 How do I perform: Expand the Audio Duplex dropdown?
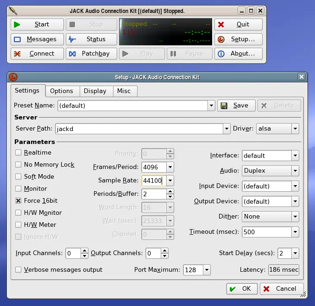295,171
